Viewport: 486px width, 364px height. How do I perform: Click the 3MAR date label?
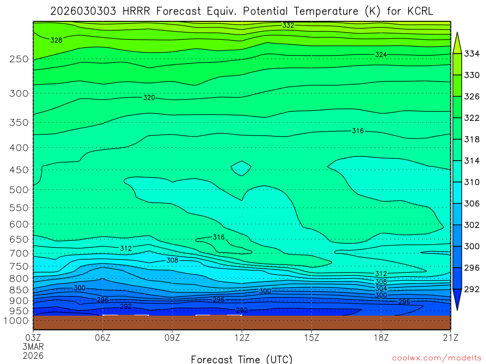pyautogui.click(x=33, y=346)
